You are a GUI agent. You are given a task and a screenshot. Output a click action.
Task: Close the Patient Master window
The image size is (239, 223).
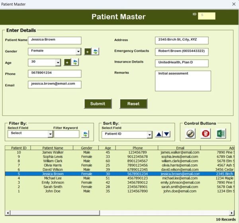pyautogui.click(x=234, y=4)
